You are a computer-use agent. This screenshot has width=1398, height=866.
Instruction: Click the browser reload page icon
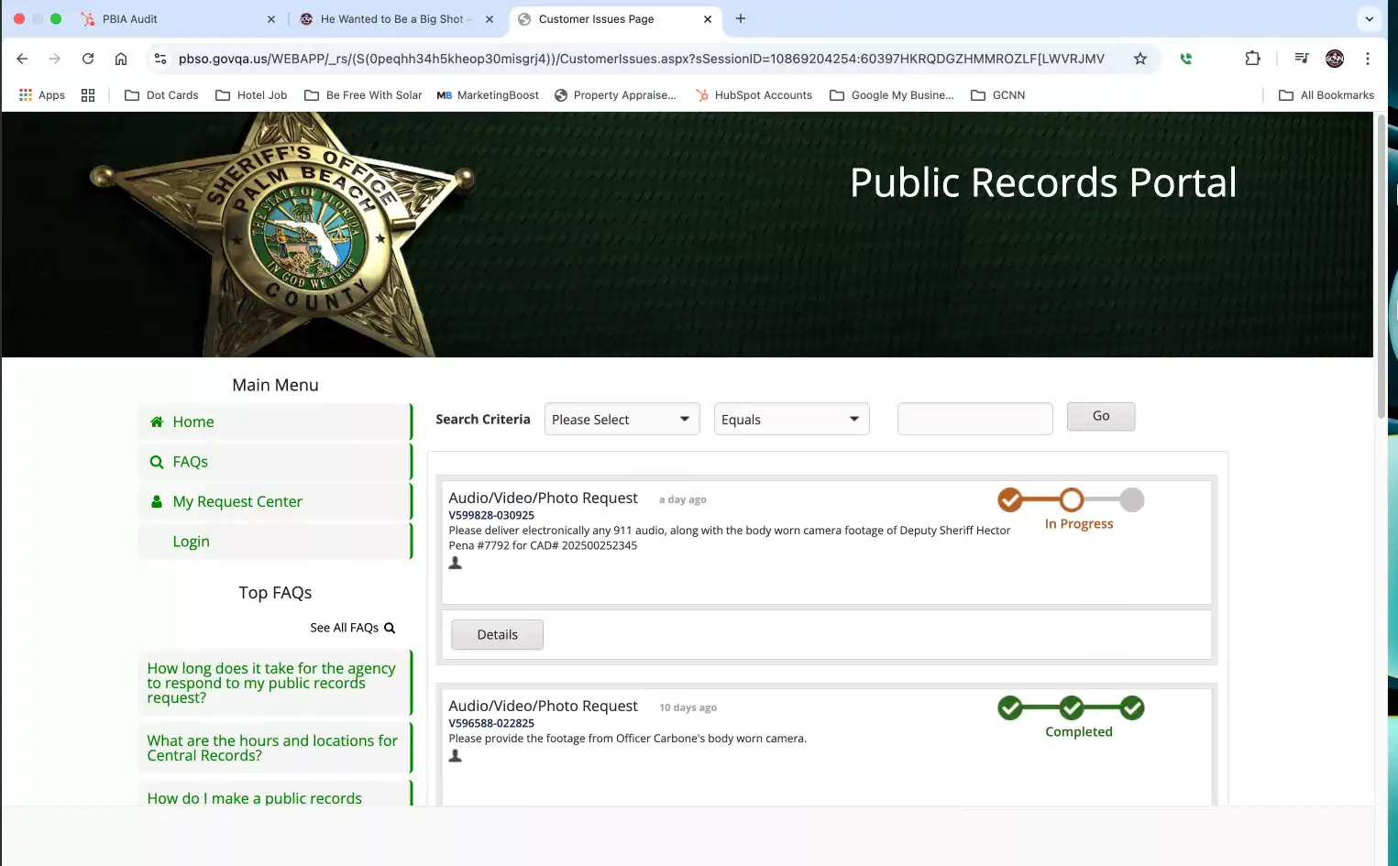pyautogui.click(x=88, y=59)
